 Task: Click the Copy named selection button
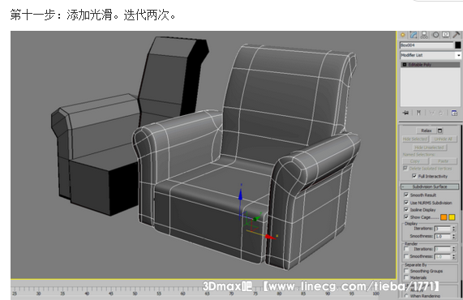(x=415, y=161)
